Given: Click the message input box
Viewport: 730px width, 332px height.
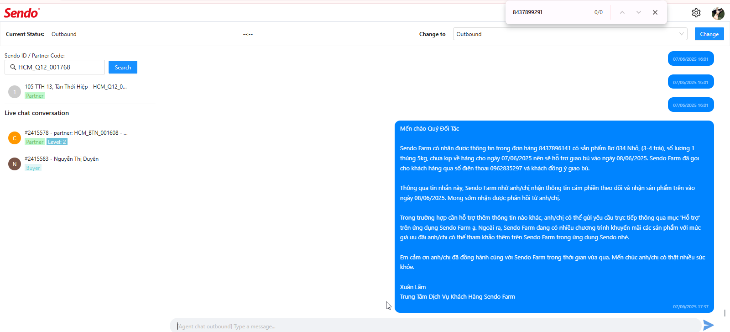Looking at the screenshot, I should click(x=436, y=326).
